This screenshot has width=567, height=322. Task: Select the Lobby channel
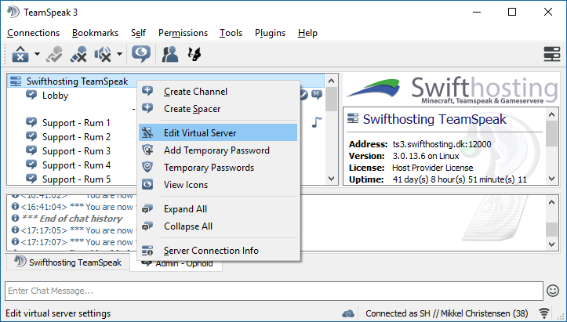tap(55, 96)
